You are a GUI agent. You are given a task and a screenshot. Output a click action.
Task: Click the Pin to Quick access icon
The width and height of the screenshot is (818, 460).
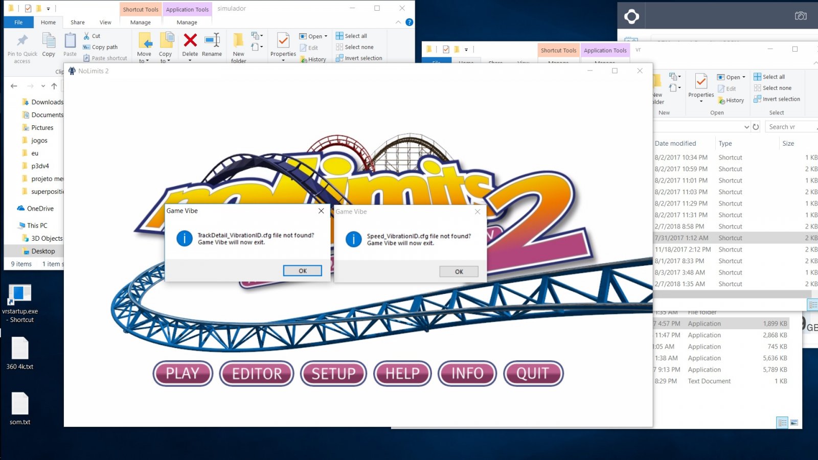click(x=22, y=41)
